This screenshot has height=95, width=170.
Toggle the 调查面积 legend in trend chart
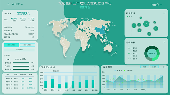(128, 70)
